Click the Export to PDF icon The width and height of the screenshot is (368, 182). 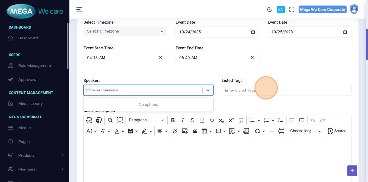point(89,120)
